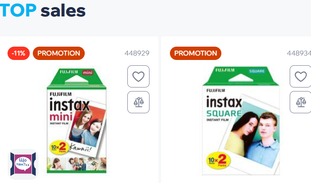Open the Instax Square film product image

click(x=241, y=121)
